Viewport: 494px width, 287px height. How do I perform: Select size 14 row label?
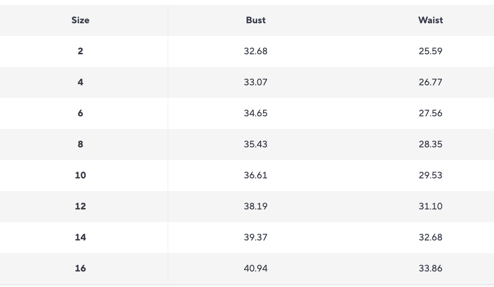(80, 238)
